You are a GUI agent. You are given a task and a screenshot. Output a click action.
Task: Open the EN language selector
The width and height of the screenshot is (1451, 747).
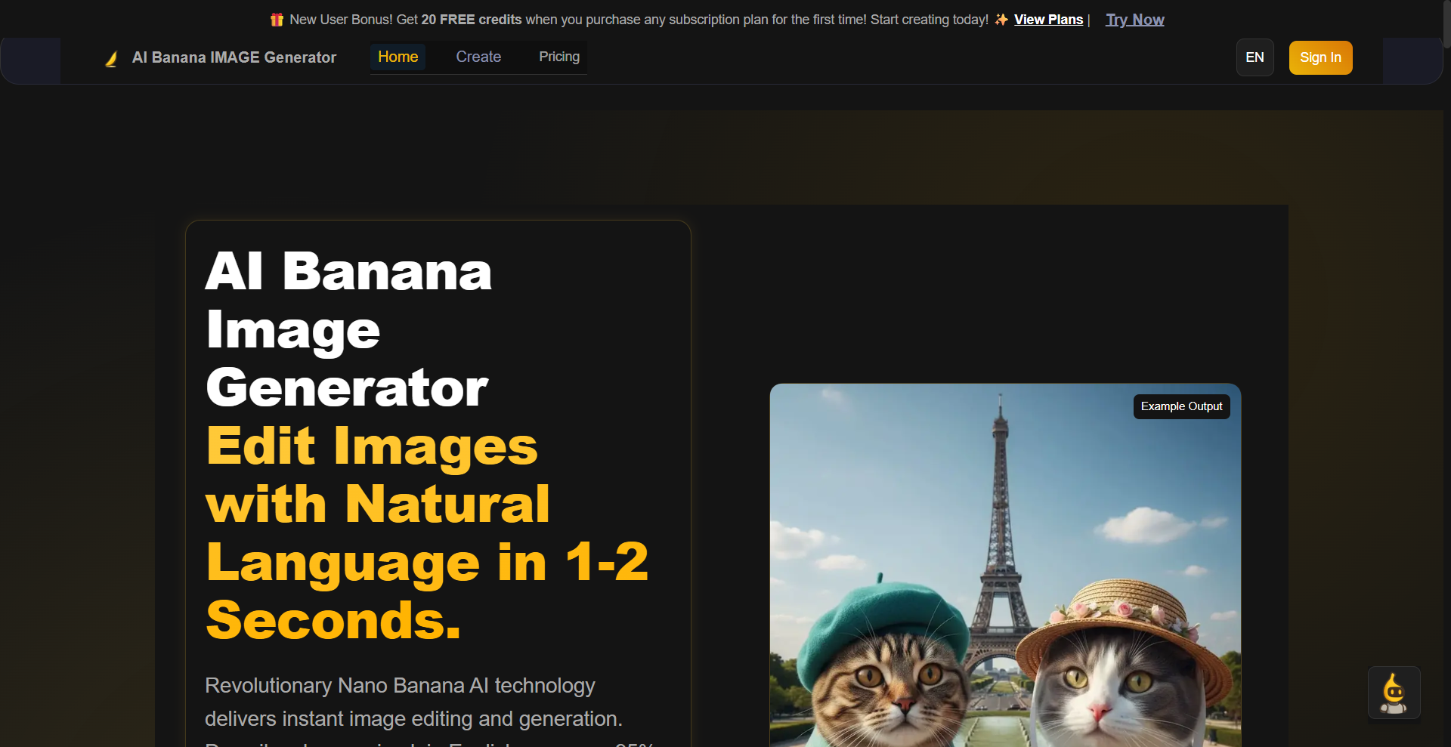(1255, 57)
